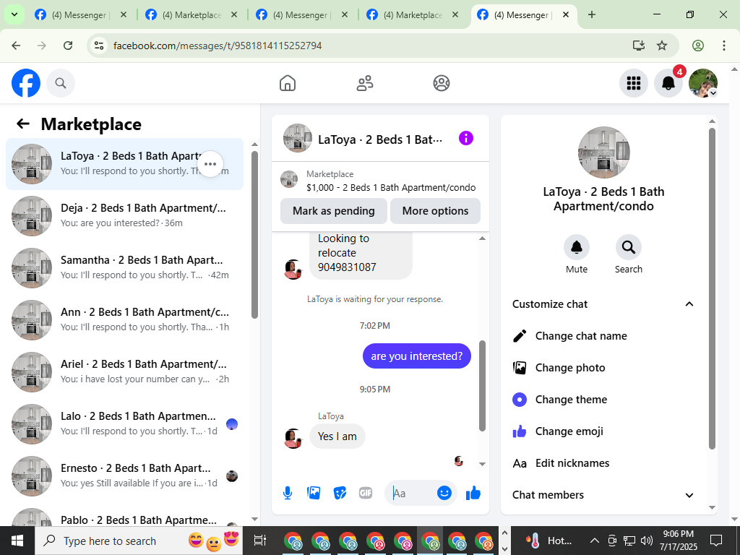The width and height of the screenshot is (740, 555).
Task: Open Lalo conversation in list
Action: click(124, 423)
